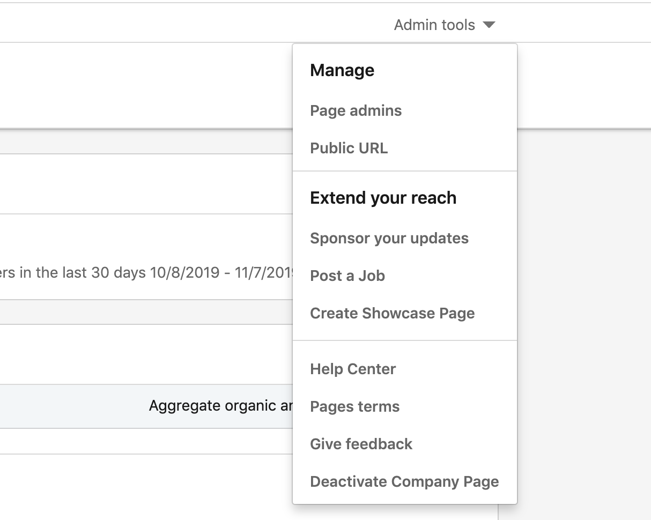The image size is (651, 520).
Task: Click the Extend your reach heading
Action: (x=383, y=198)
